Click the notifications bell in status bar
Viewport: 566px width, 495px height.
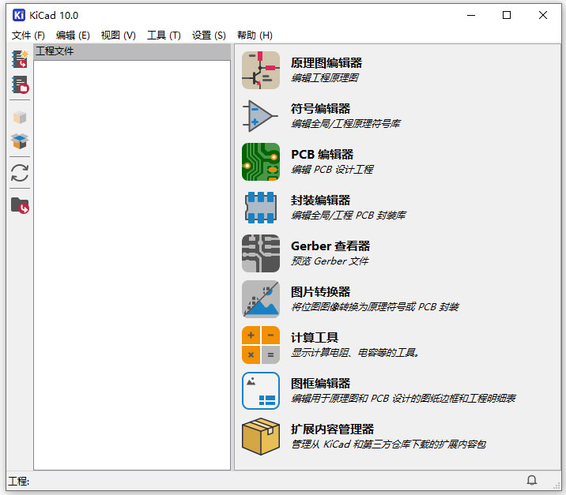coord(532,480)
